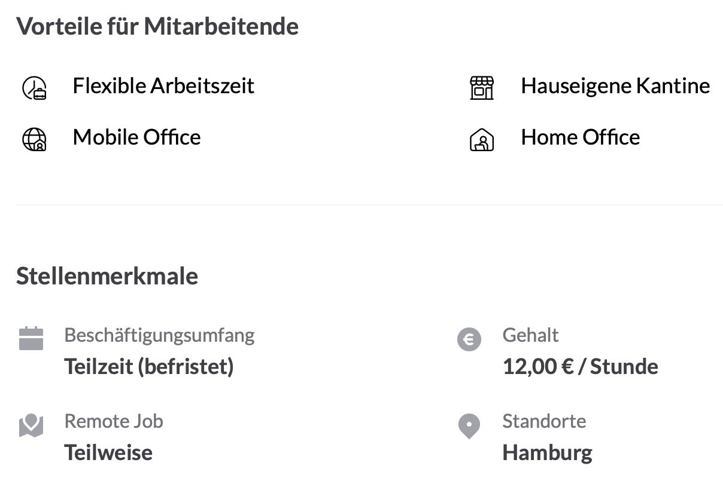Click the Hamburg location value

pos(548,452)
